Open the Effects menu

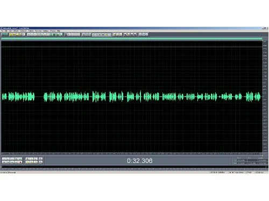[x=16, y=31]
